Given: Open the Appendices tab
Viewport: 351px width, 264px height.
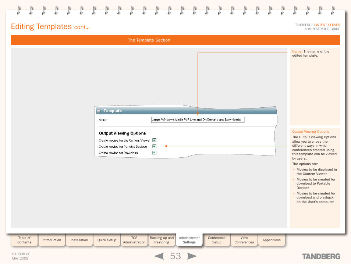Looking at the screenshot, I should [272, 240].
